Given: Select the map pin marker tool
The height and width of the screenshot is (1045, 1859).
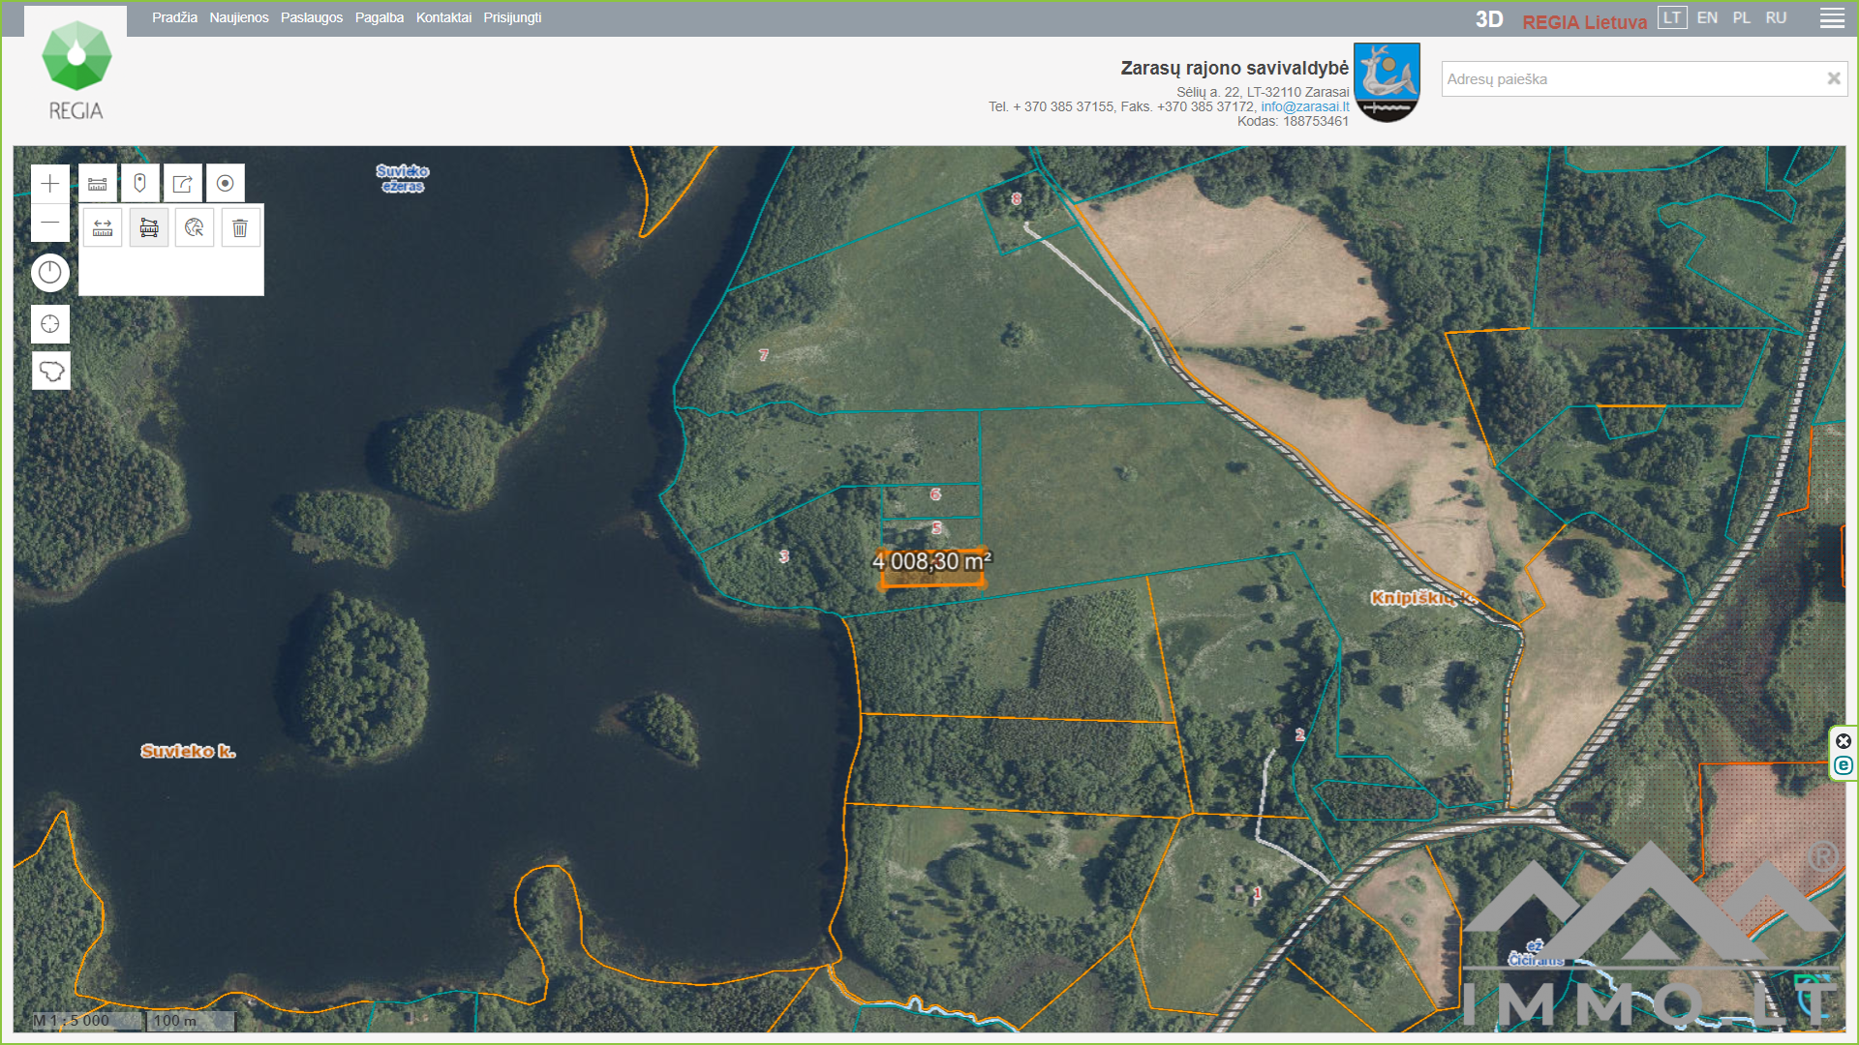Looking at the screenshot, I should tap(140, 184).
